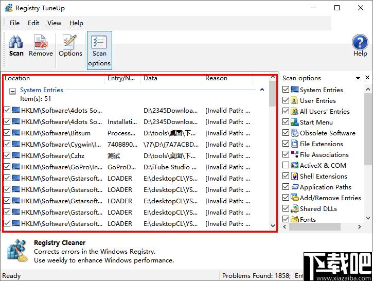Click 'Problems Found: 1858' in status bar
This screenshot has width=373, height=281.
[x=256, y=276]
